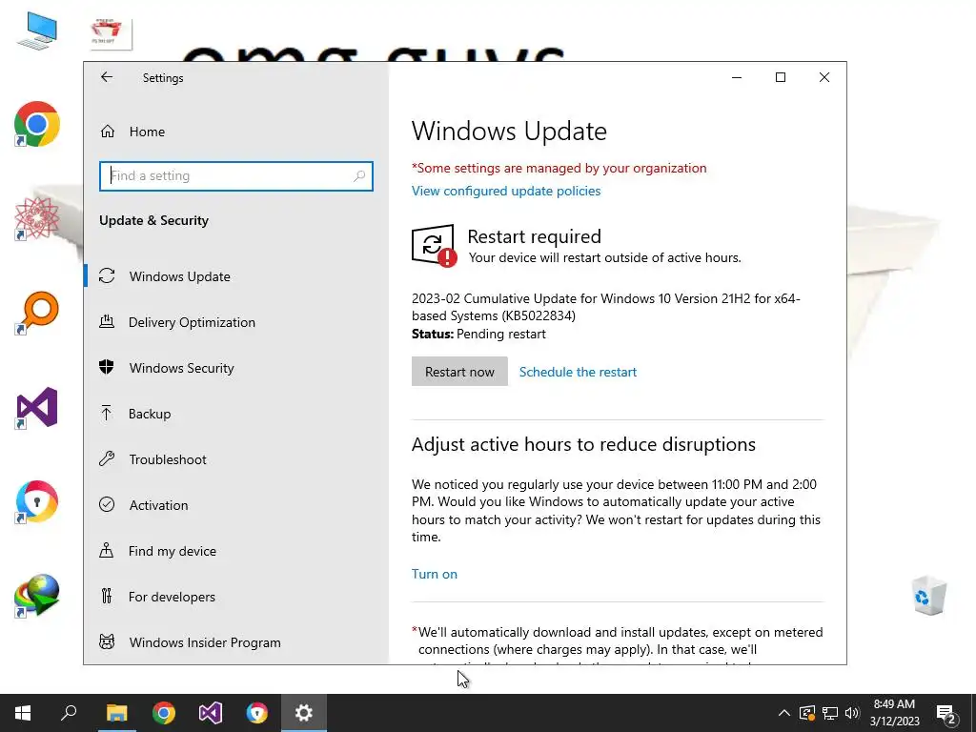Click the Restart now button

click(x=459, y=372)
